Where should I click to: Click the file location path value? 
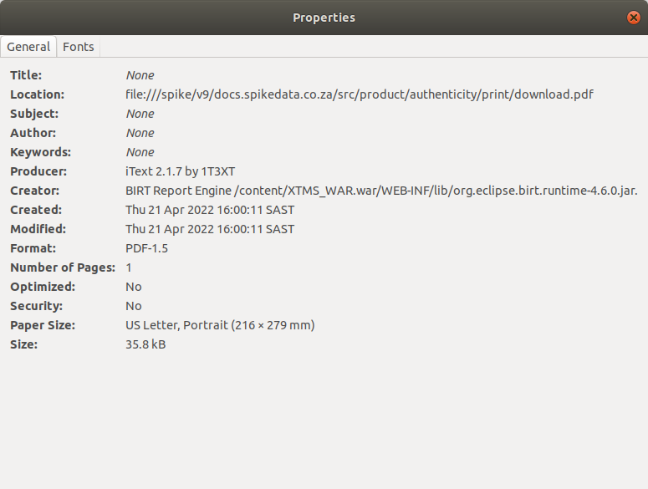click(359, 94)
